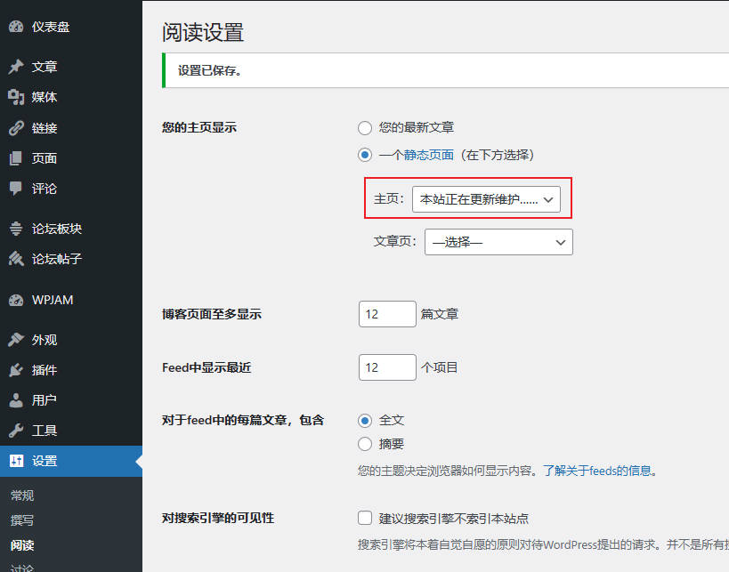This screenshot has width=729, height=572.
Task: Open the WPJAM menu item
Action: point(53,300)
